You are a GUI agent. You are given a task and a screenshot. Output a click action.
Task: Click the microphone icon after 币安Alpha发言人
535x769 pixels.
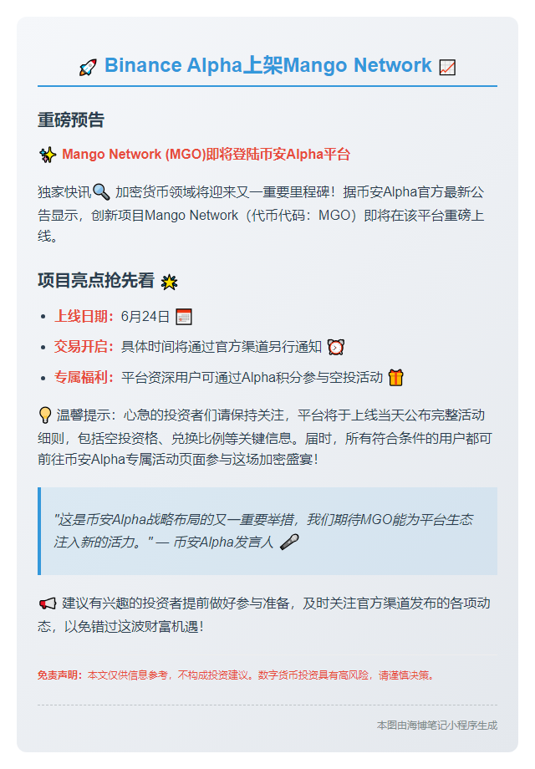tap(289, 542)
